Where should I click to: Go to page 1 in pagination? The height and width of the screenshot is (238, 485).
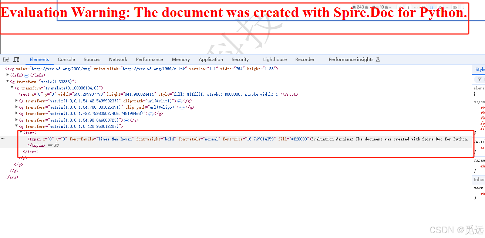coord(408,7)
